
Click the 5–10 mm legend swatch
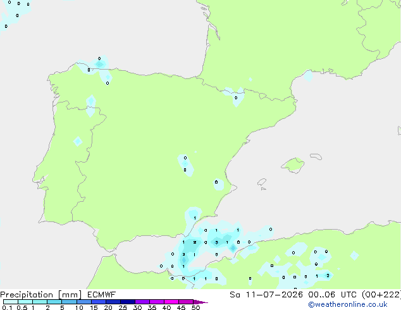(x=69, y=302)
